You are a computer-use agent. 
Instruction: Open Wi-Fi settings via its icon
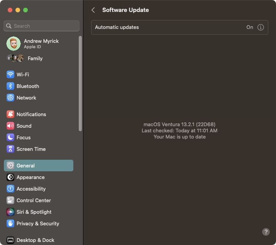(10, 74)
